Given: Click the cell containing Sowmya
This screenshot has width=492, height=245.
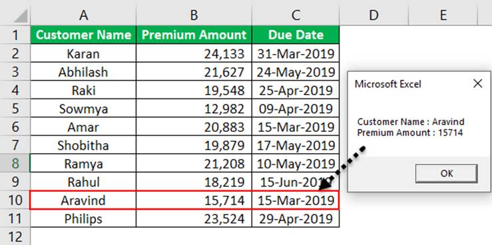Looking at the screenshot, I should pyautogui.click(x=83, y=109).
